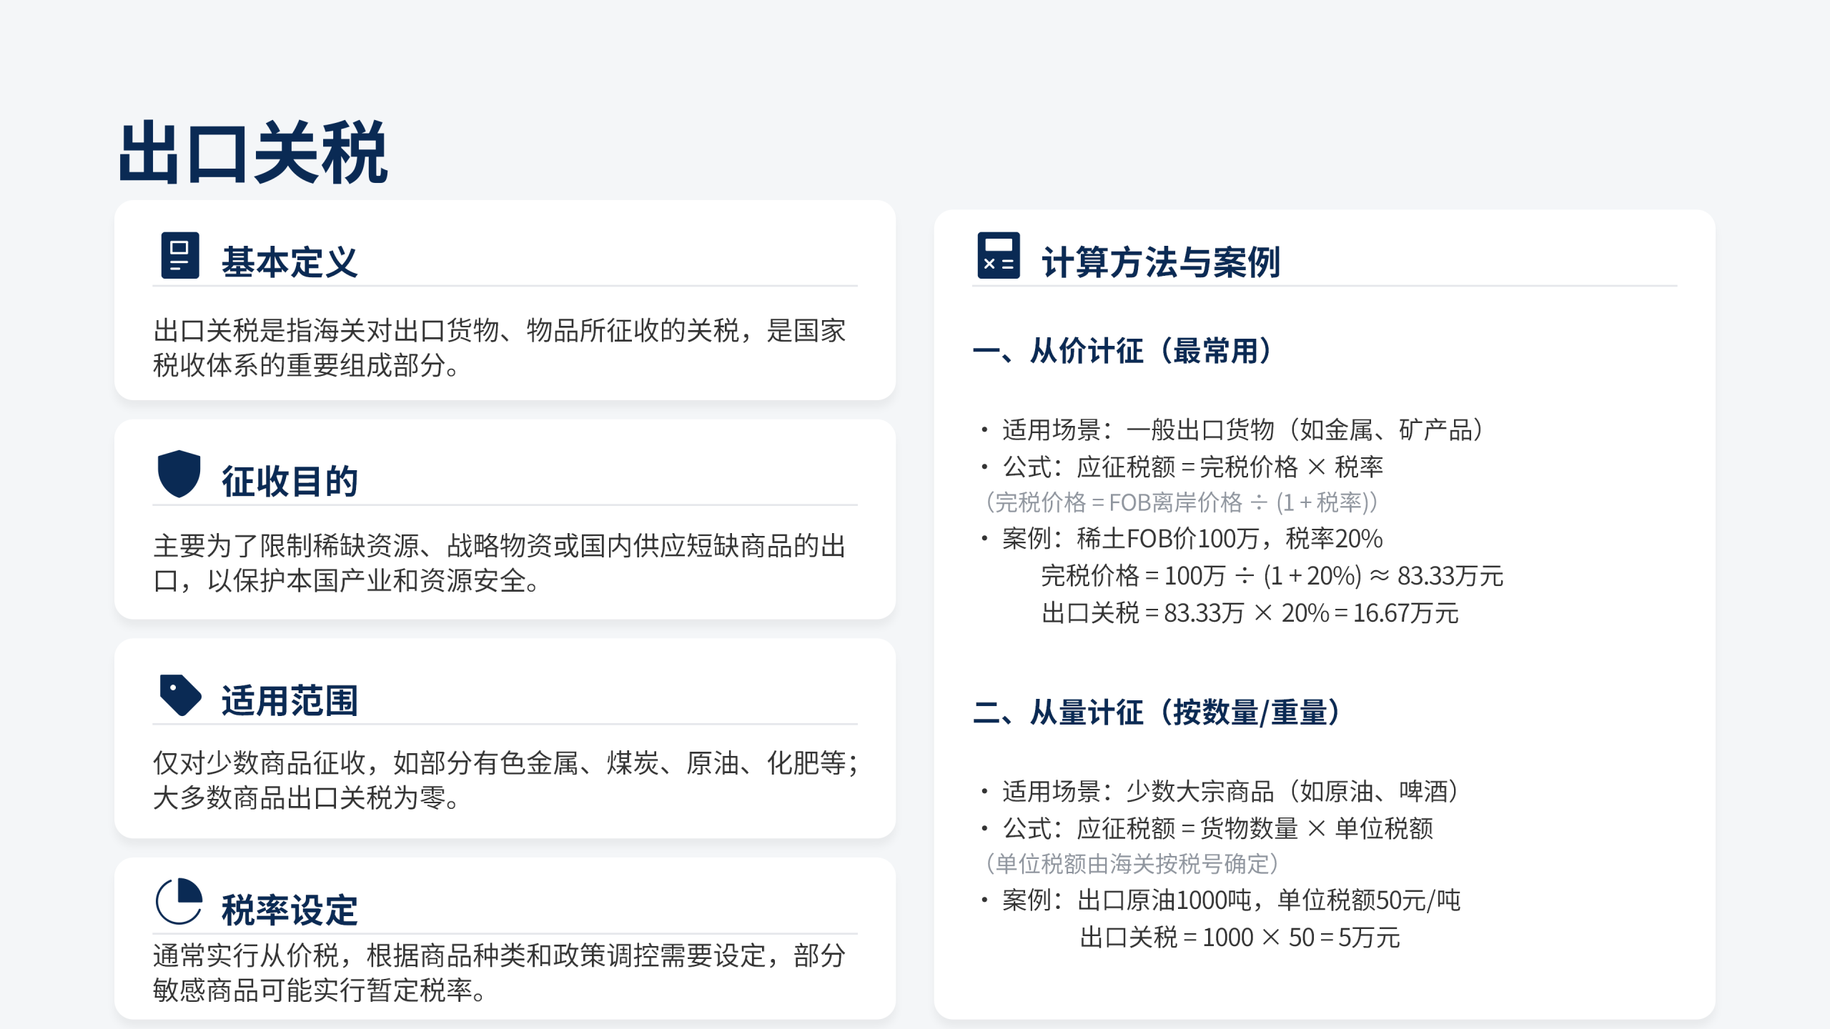The width and height of the screenshot is (1830, 1029).
Task: Click the gray 完税价格 = FOB离岸价格 note
Action: point(1182,502)
